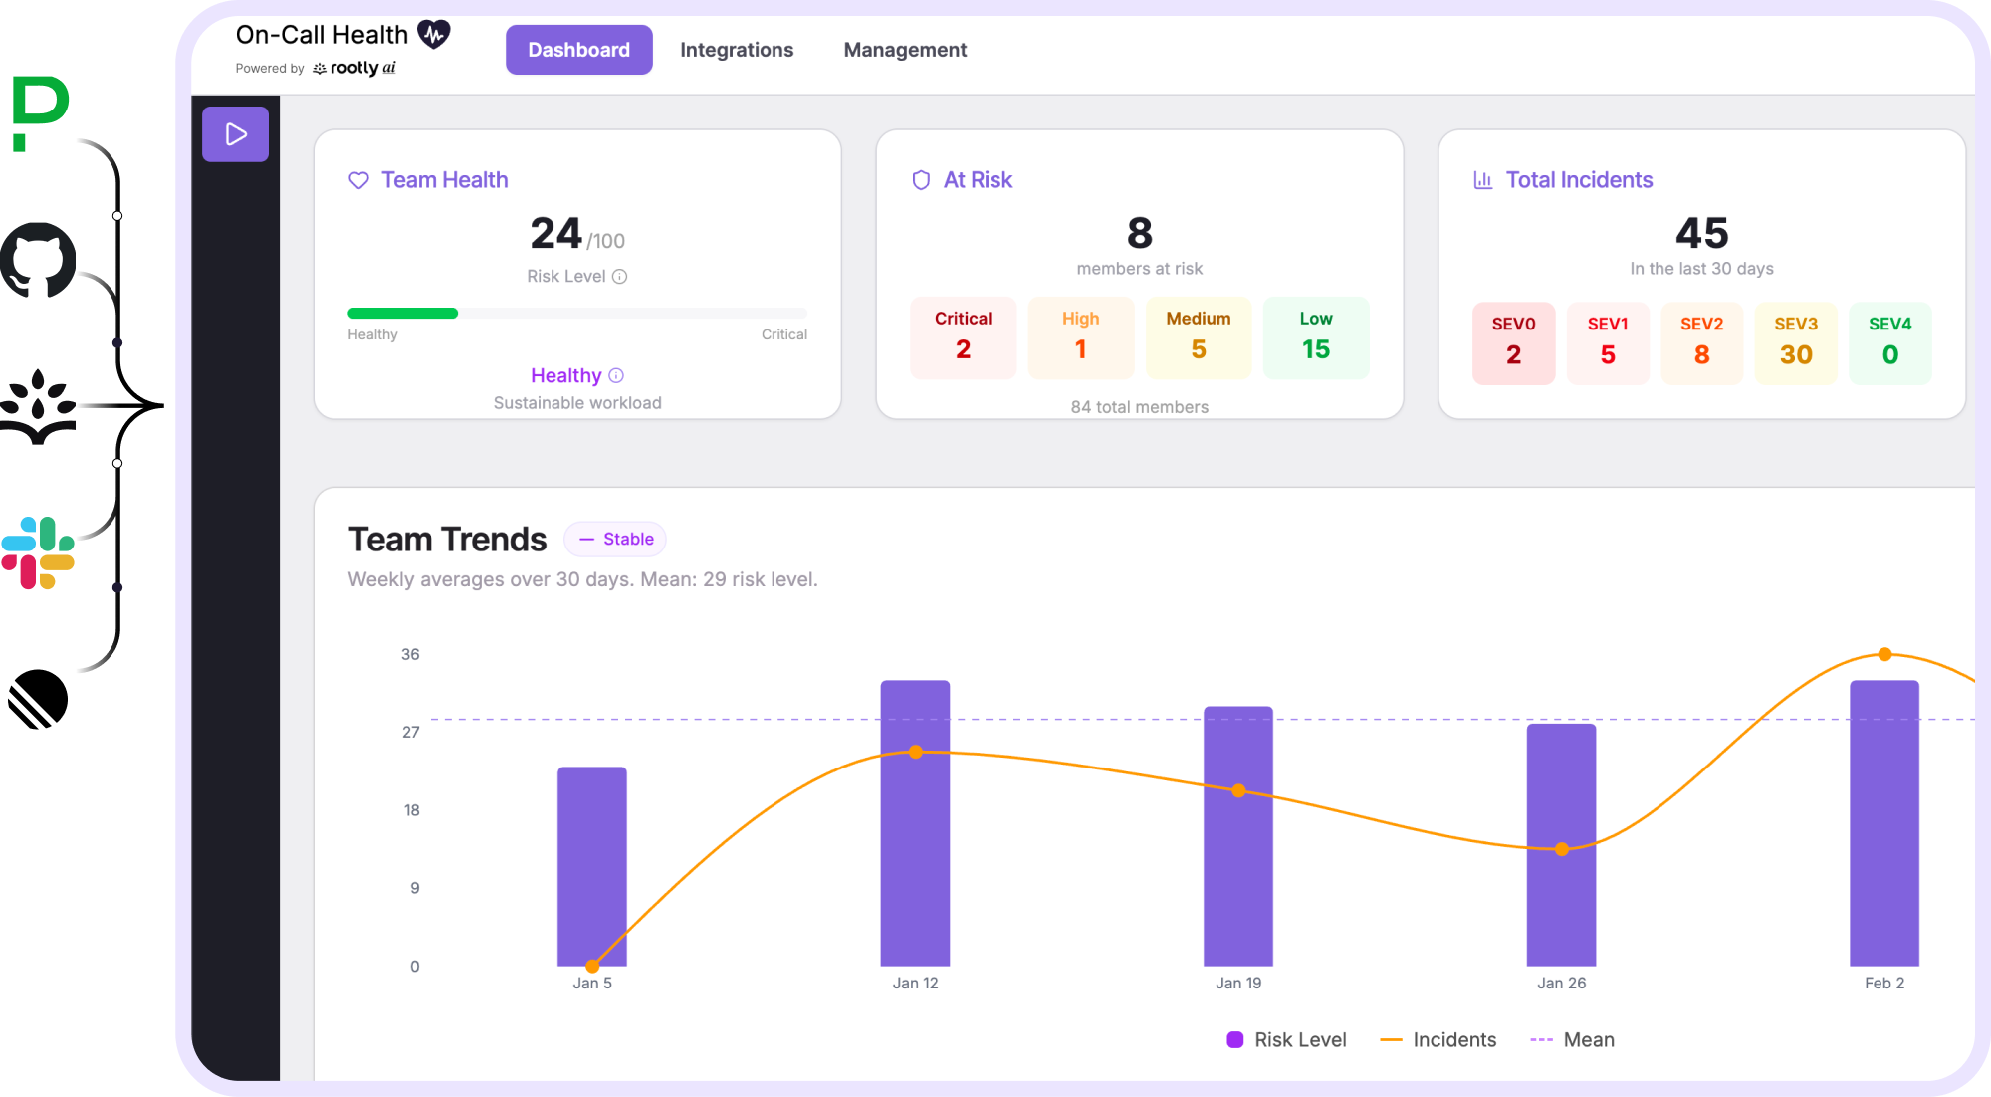The width and height of the screenshot is (1991, 1097).
Task: Toggle the Mean legend item
Action: point(1572,1039)
